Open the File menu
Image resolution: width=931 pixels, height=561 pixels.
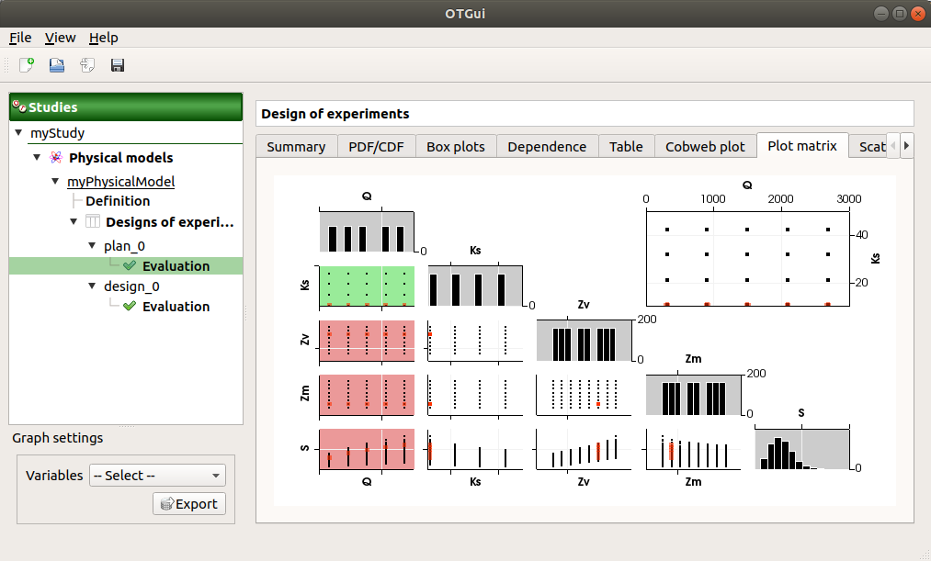pos(19,38)
